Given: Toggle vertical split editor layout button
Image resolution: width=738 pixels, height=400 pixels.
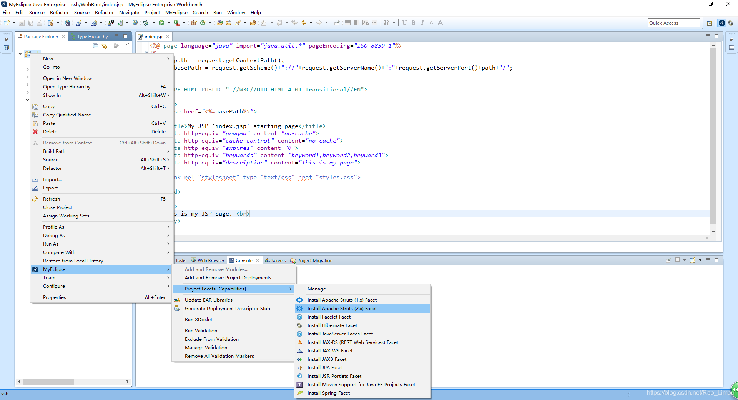Looking at the screenshot, I should (x=356, y=23).
